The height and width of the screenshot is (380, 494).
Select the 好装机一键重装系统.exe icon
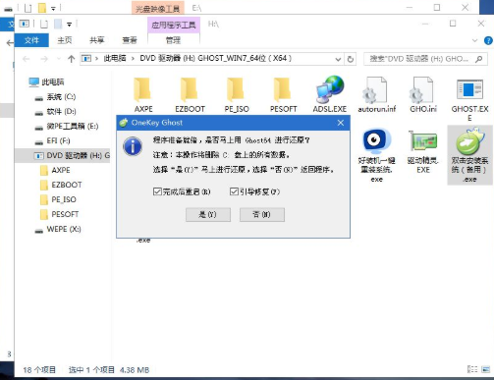pyautogui.click(x=376, y=141)
